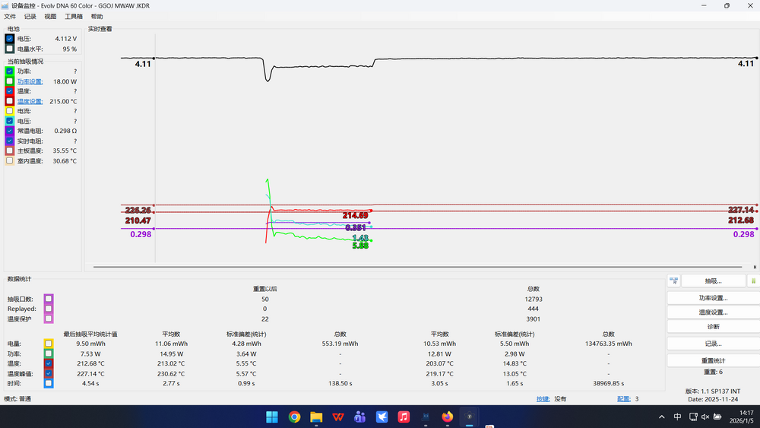Launch WPS Office from the taskbar
Image resolution: width=760 pixels, height=428 pixels.
pos(337,417)
